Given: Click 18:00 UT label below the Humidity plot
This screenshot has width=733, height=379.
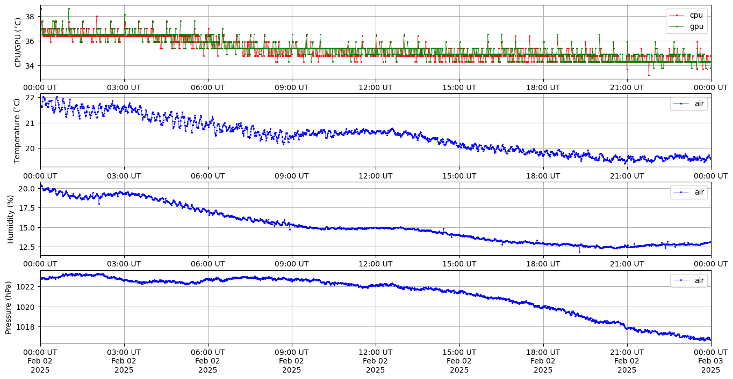Looking at the screenshot, I should point(543,264).
